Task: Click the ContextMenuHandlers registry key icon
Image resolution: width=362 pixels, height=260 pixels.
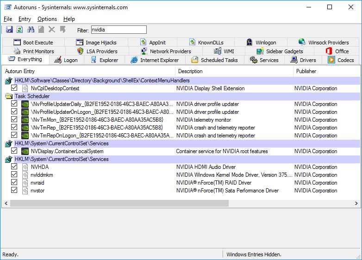Action: point(8,80)
